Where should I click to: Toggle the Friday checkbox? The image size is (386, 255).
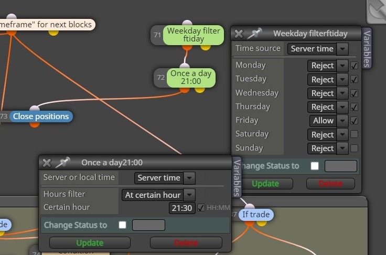click(354, 121)
